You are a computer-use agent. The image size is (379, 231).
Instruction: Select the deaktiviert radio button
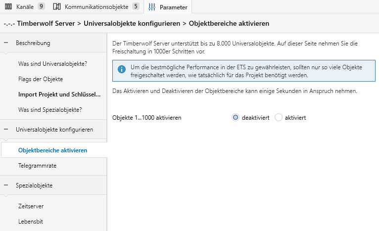[236, 117]
